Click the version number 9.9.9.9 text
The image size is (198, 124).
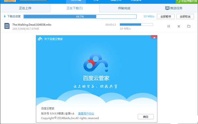coord(57,114)
